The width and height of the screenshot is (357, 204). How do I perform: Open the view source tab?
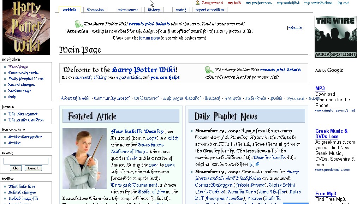coord(128,10)
